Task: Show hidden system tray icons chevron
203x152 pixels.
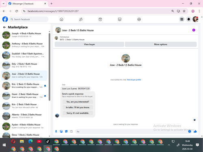Action: coord(169,145)
